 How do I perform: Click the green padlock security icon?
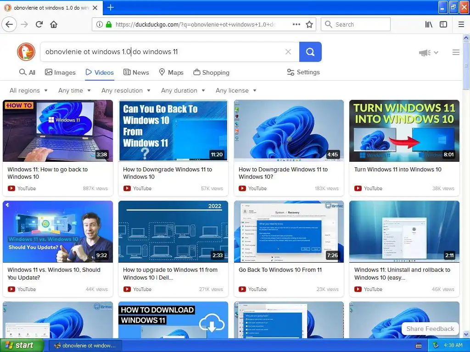109,24
